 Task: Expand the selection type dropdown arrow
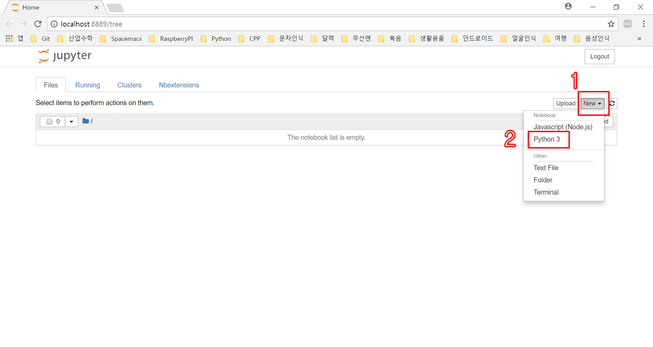point(71,121)
